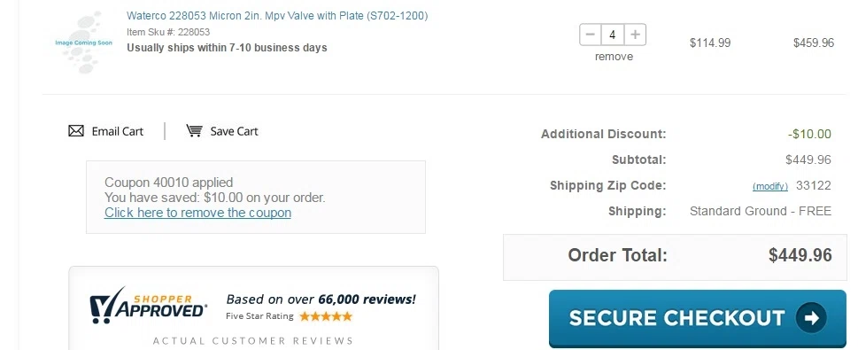Click the five star rating stars

pyautogui.click(x=326, y=316)
